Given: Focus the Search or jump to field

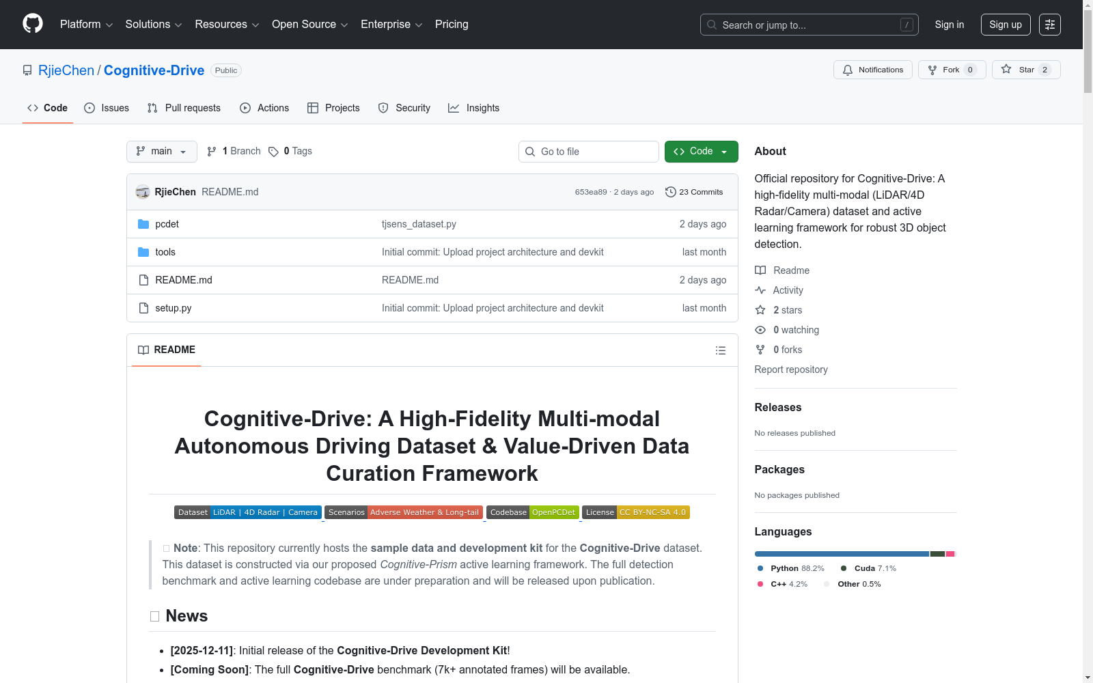Looking at the screenshot, I should (810, 25).
